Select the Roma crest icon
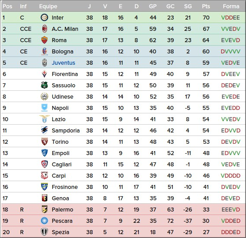 coord(44,40)
